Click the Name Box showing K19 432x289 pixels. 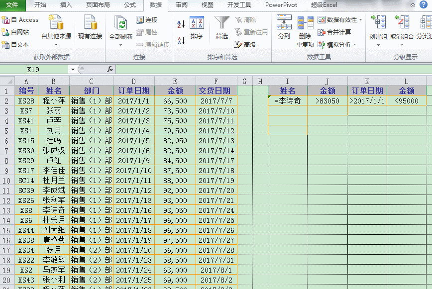pyautogui.click(x=33, y=70)
